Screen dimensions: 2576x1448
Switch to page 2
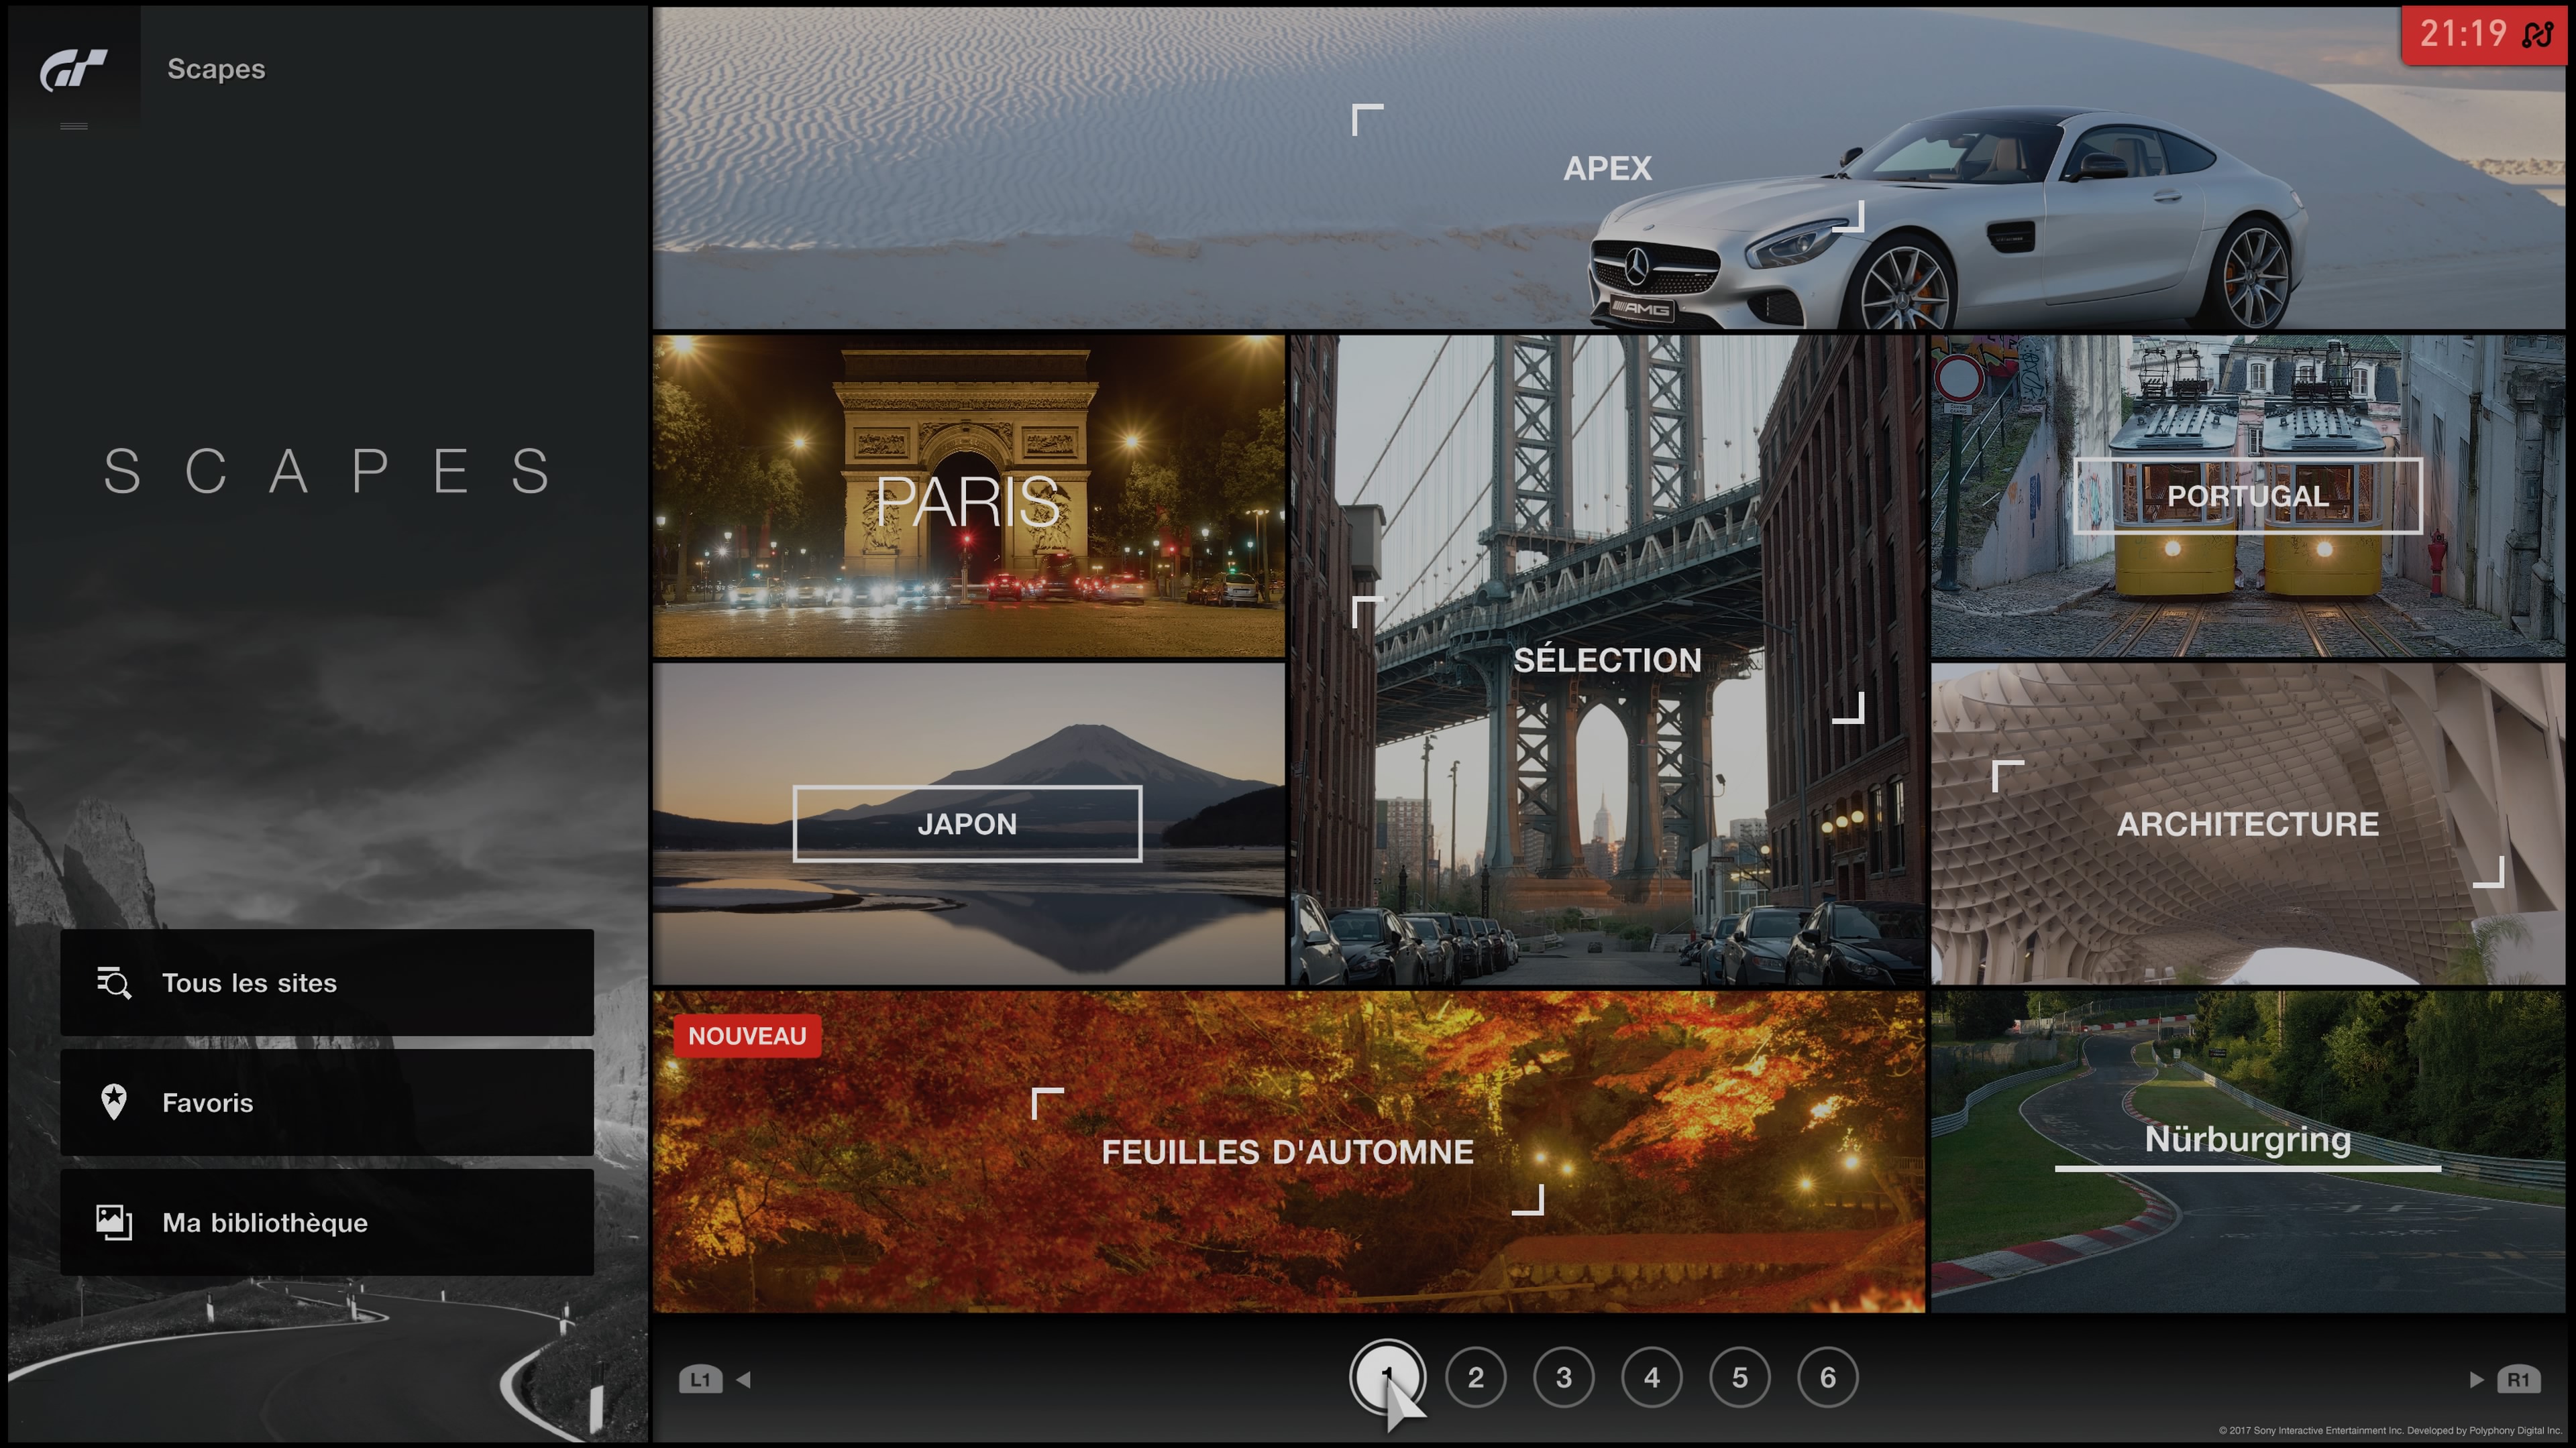click(1475, 1377)
